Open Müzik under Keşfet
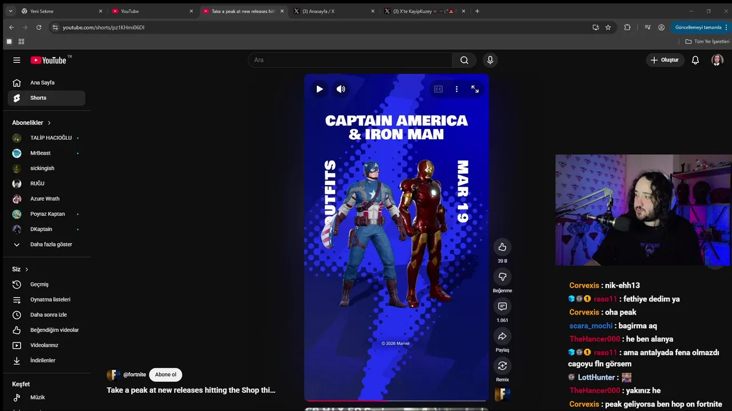The width and height of the screenshot is (732, 411). click(x=47, y=397)
